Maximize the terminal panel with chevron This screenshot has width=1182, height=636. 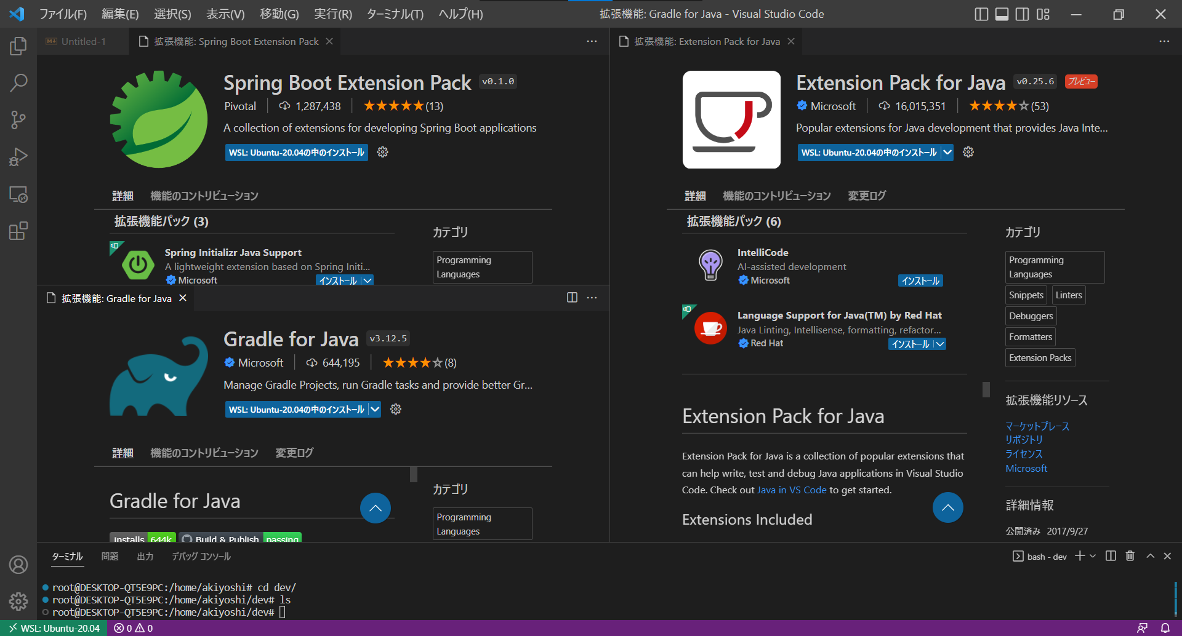coord(1150,556)
